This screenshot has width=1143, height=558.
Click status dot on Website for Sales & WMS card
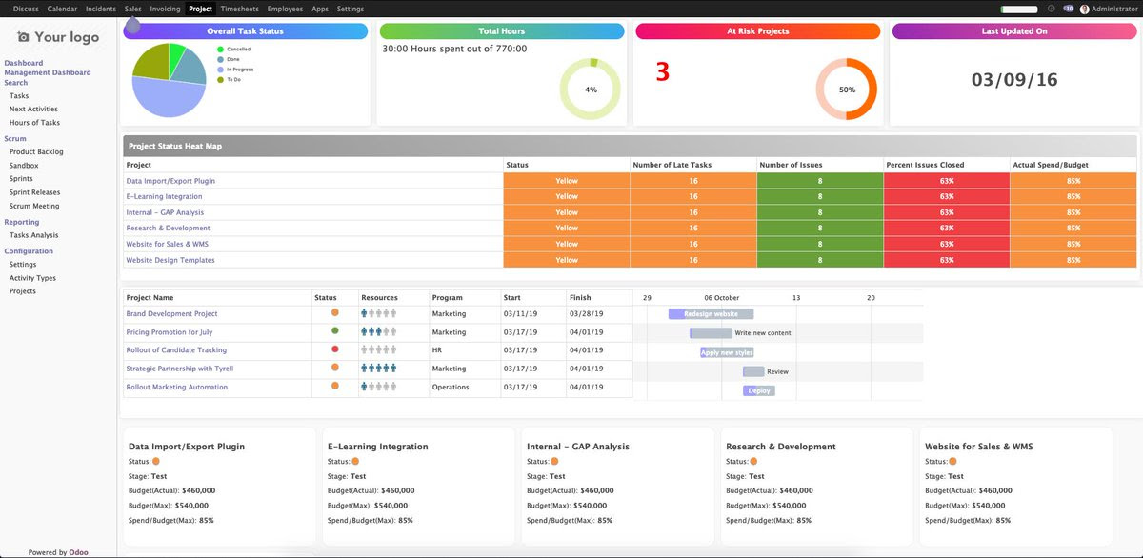tap(952, 461)
